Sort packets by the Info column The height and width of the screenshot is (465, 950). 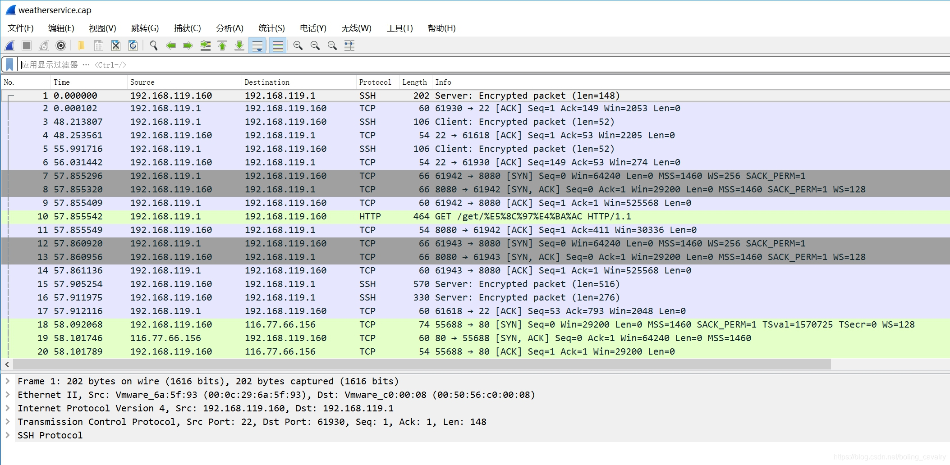pyautogui.click(x=691, y=82)
